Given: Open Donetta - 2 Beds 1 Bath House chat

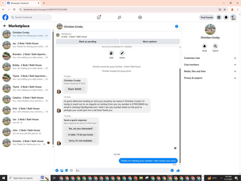Looking at the screenshot, I should pos(26,143).
